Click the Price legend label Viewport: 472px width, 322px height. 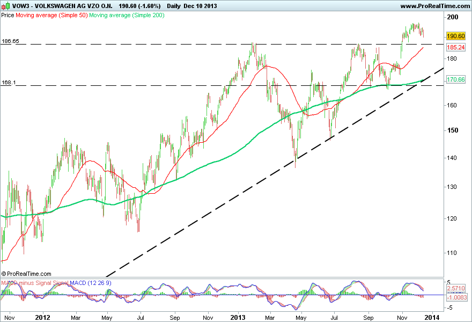coord(8,15)
